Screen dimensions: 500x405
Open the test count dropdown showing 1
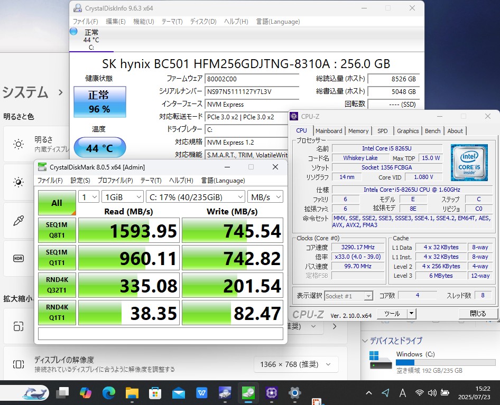pyautogui.click(x=89, y=197)
